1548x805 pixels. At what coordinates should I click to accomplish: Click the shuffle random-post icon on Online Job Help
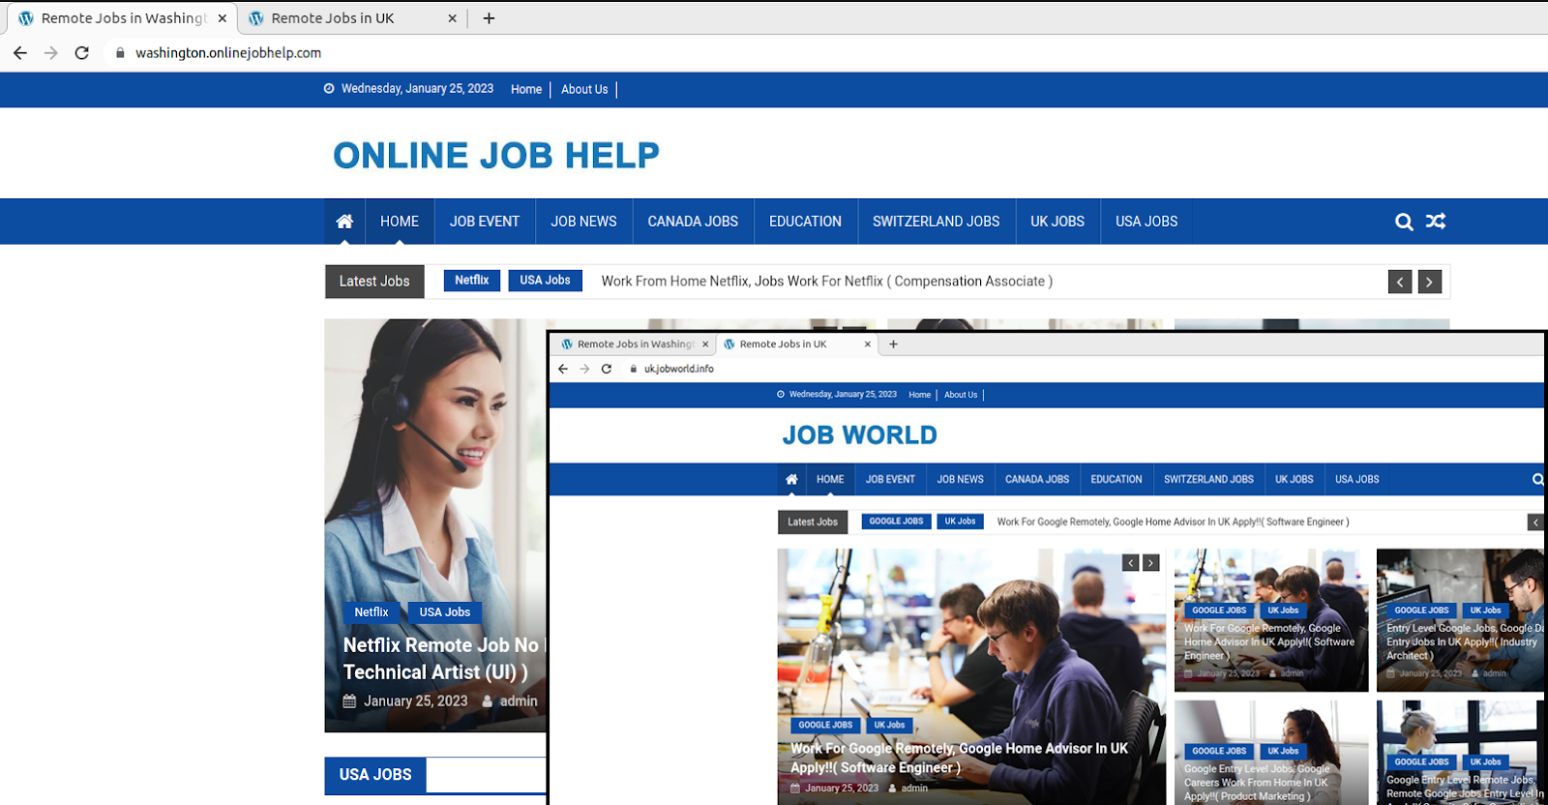pyautogui.click(x=1436, y=222)
